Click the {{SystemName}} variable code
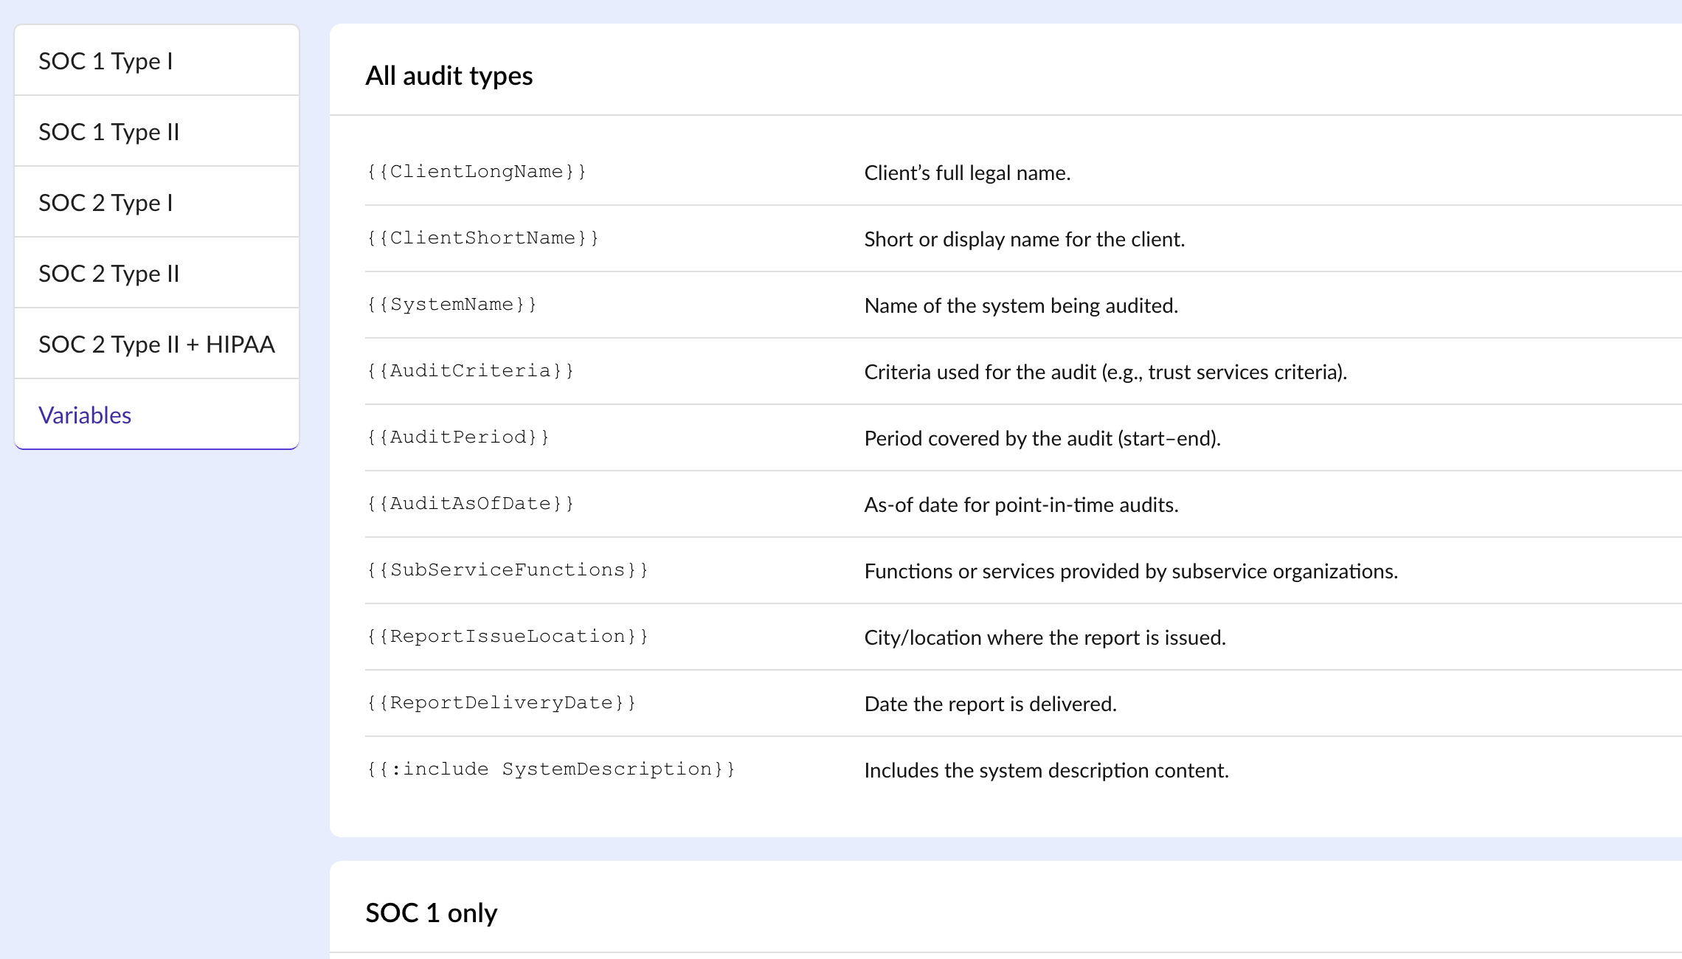This screenshot has width=1682, height=959. pos(451,305)
